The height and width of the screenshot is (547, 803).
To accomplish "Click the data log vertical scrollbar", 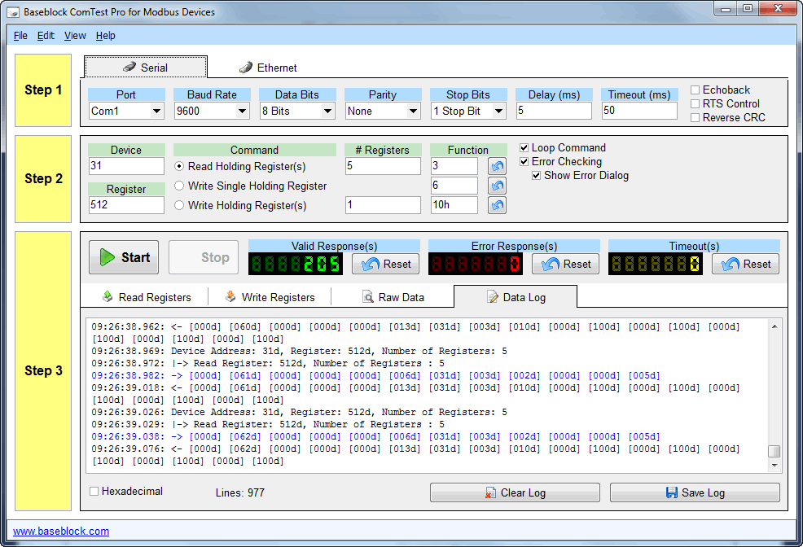I will (x=774, y=391).
